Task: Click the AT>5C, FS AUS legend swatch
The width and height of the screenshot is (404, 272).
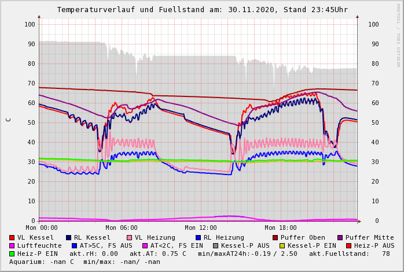Action: (x=75, y=245)
